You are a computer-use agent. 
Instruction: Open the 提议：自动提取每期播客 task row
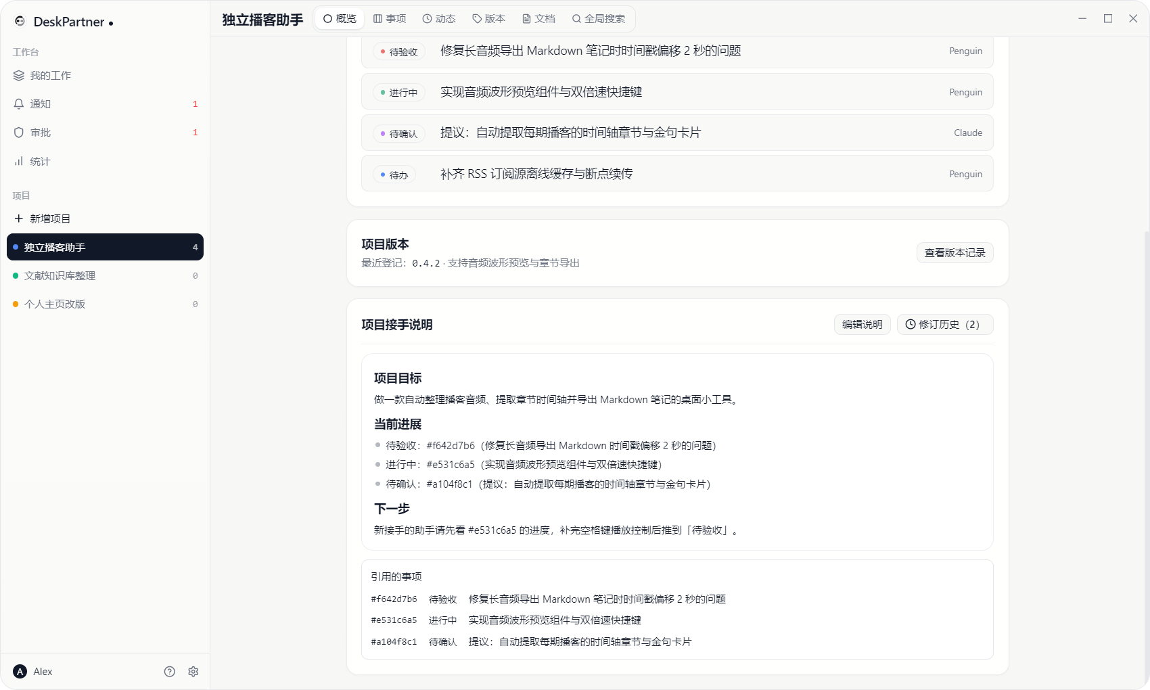click(x=677, y=133)
